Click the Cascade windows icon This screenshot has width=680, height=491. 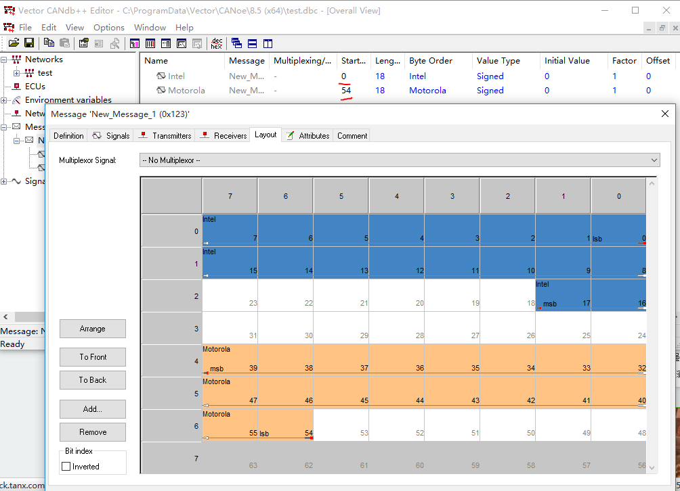[236, 43]
